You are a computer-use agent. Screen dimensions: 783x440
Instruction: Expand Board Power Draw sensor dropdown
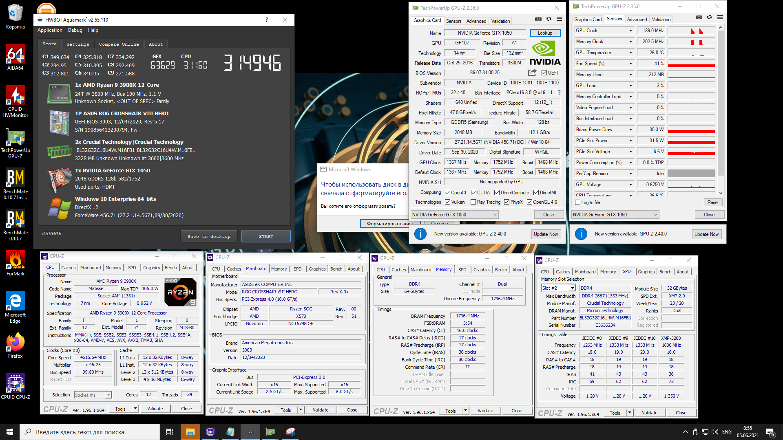pos(630,130)
